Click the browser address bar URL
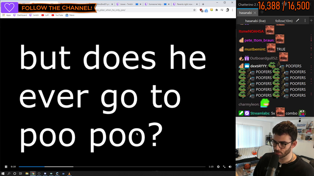The image size is (314, 176). point(111,10)
